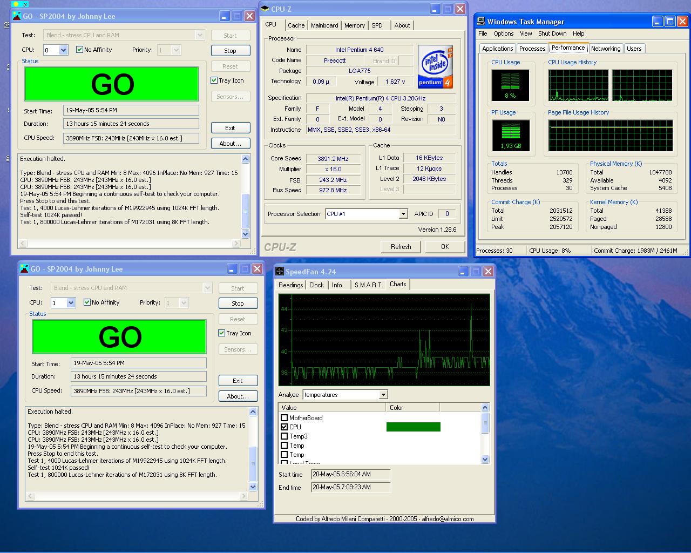691x553 pixels.
Task: Click Exit in the top SP2004 window
Action: (231, 128)
